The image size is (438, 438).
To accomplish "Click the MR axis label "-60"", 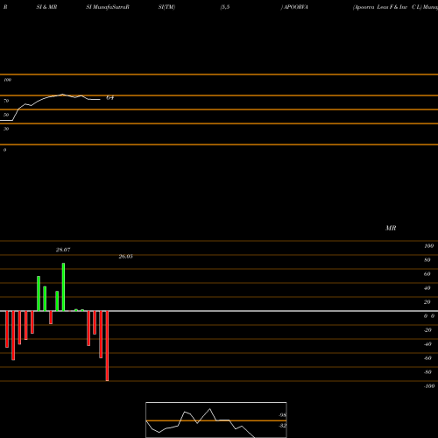I will pos(427,358).
